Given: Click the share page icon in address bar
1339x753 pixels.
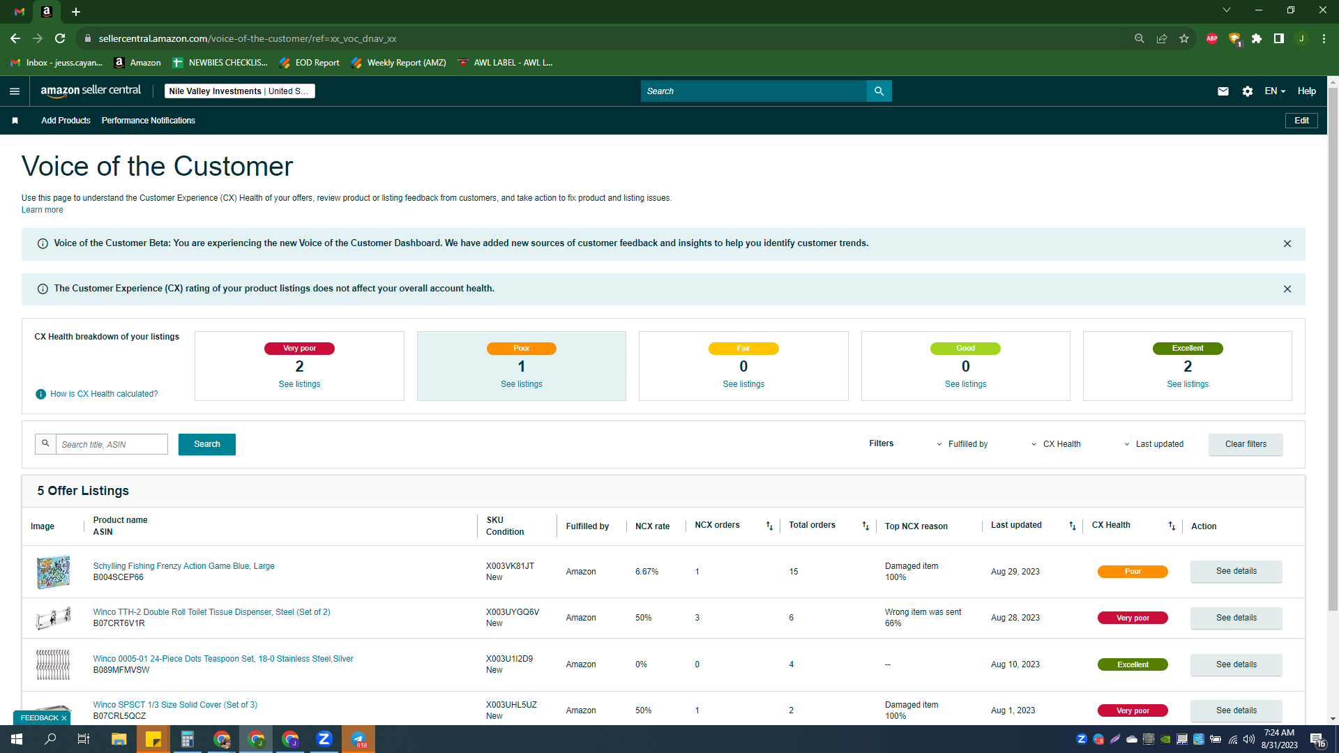Looking at the screenshot, I should coord(1162,38).
